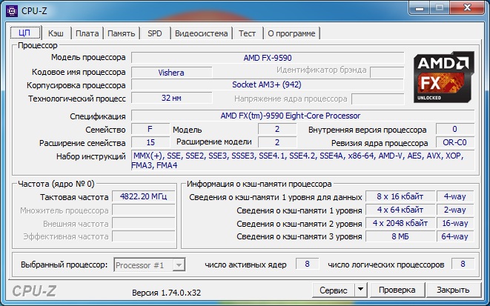This screenshot has width=490, height=306.
Task: Click the stepping value 0 field
Action: [455, 129]
